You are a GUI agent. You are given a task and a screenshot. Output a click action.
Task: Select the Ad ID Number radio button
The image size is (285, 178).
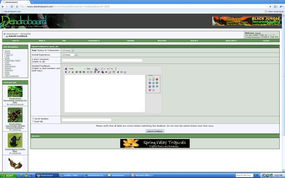[33, 118]
